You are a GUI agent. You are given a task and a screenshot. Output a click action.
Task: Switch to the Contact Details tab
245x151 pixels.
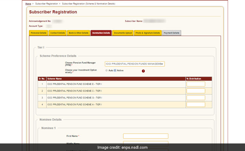(x=58, y=33)
